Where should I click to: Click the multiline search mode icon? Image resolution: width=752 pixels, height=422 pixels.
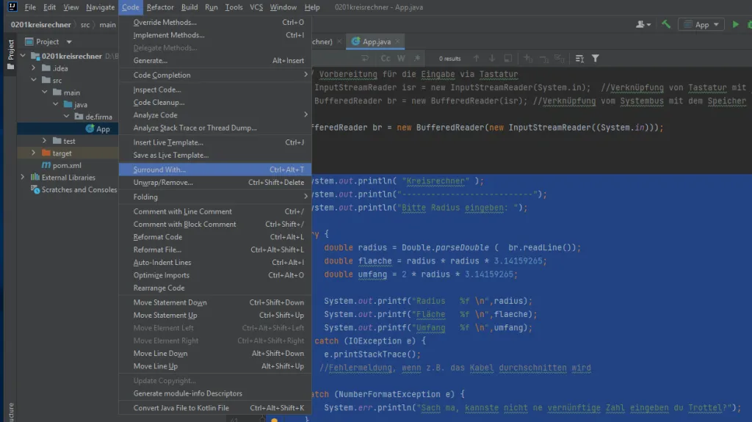(579, 59)
